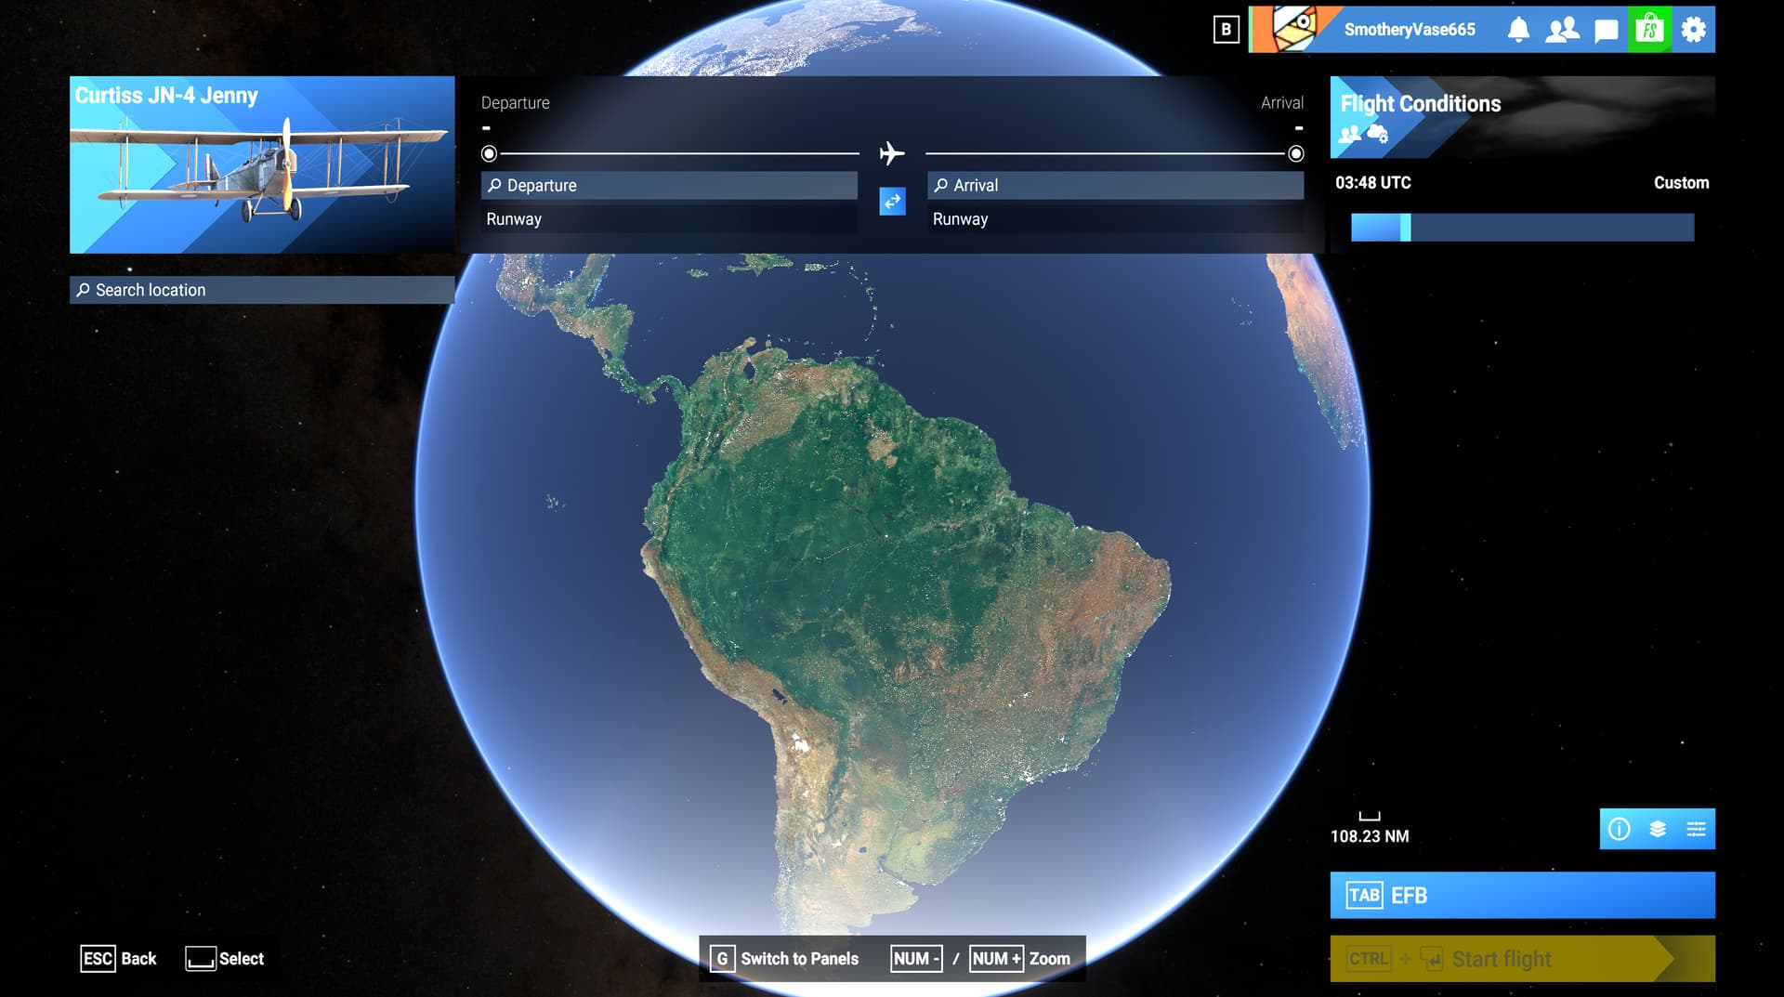Expand the Runway selector under Departure
This screenshot has height=997, width=1784.
(669, 219)
